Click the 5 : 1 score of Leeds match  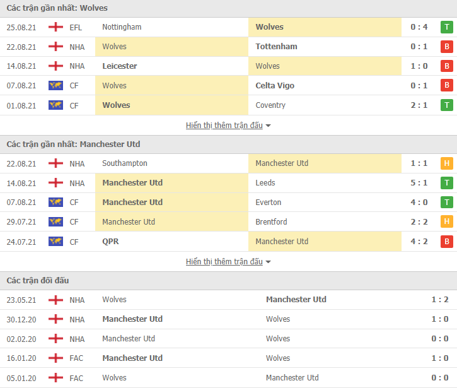click(419, 183)
